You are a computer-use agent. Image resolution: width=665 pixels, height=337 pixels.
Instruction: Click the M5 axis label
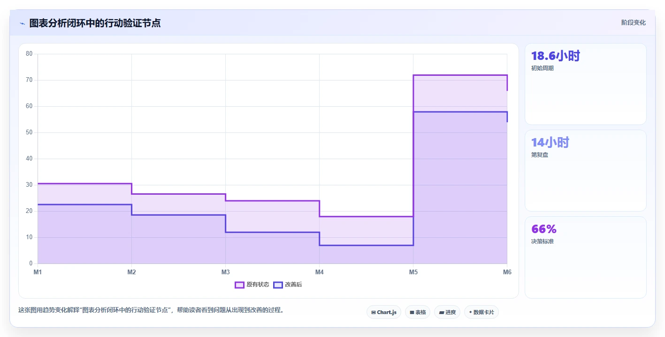[x=413, y=272]
